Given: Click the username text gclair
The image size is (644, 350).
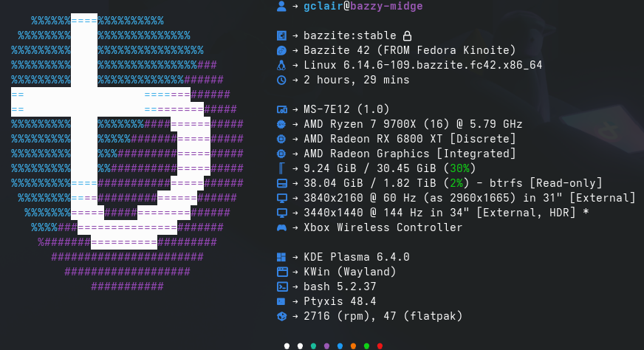Looking at the screenshot, I should pyautogui.click(x=323, y=6).
